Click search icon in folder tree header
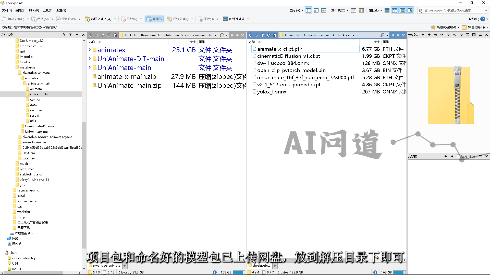 pos(64,35)
